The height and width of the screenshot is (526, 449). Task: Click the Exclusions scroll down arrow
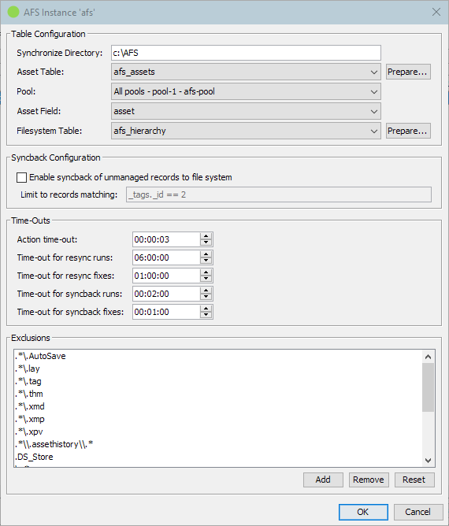pos(428,461)
